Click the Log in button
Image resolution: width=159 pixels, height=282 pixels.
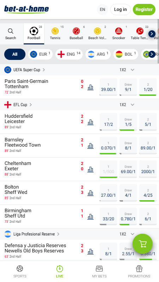click(120, 10)
